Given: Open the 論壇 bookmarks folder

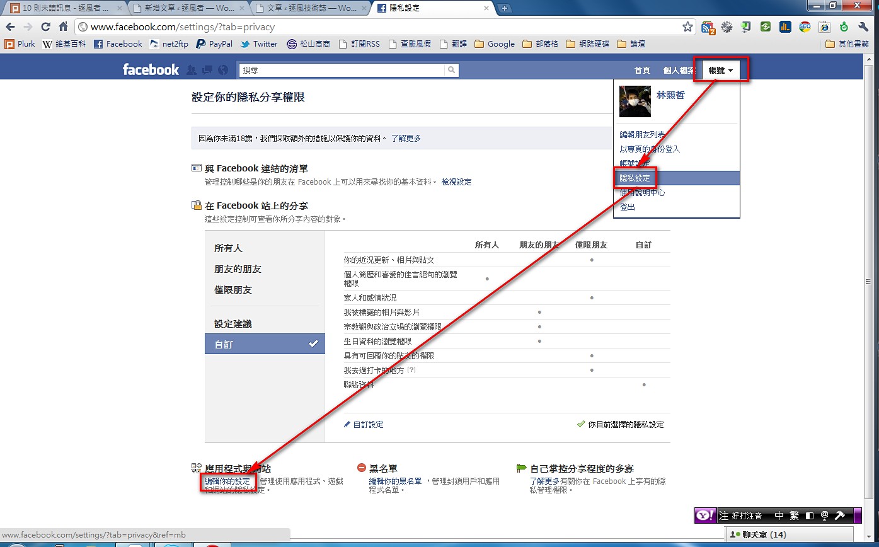Looking at the screenshot, I should pyautogui.click(x=631, y=44).
